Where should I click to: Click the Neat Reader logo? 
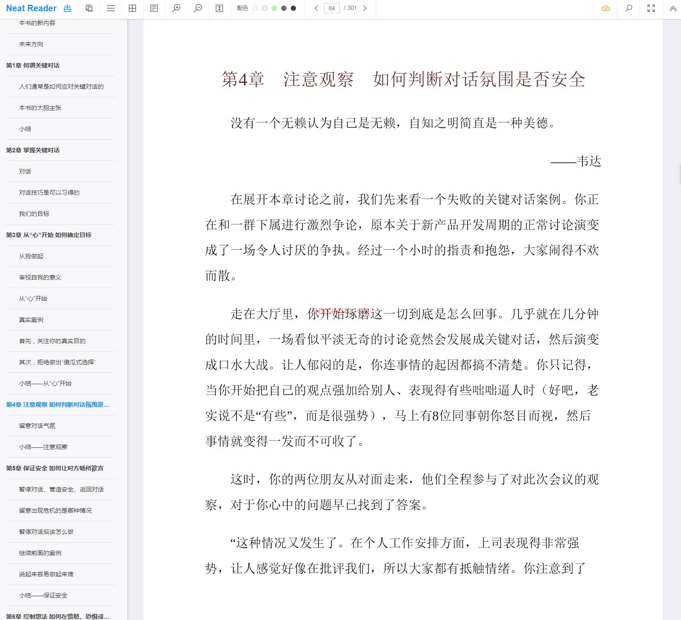tap(31, 8)
